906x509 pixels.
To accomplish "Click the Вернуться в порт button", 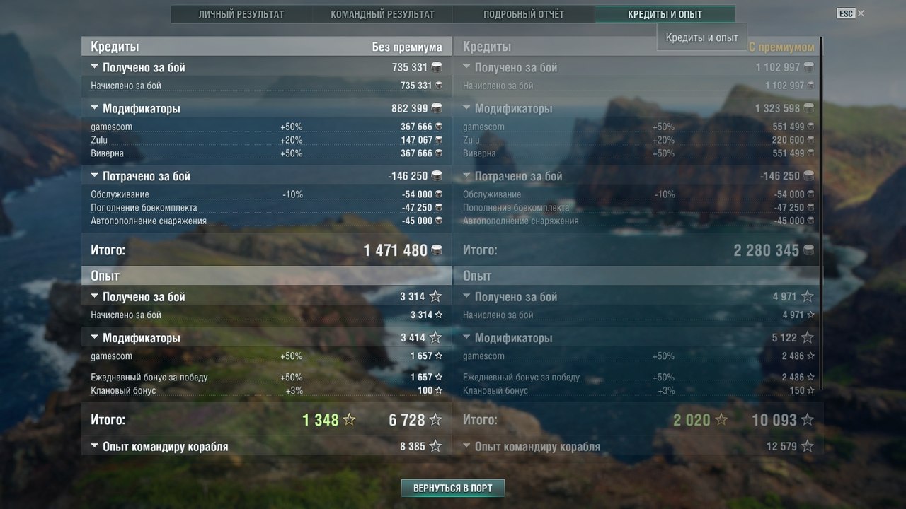I will (x=453, y=488).
